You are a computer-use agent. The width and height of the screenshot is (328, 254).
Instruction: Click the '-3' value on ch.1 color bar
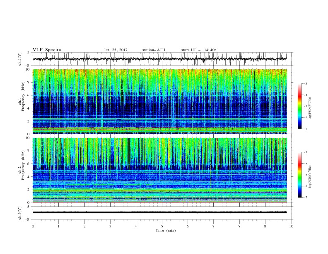pos(305,83)
